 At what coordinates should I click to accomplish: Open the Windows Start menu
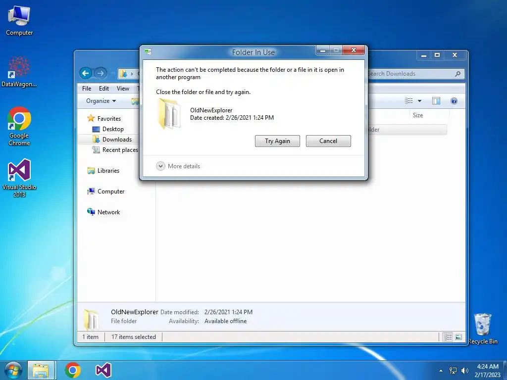(13, 370)
